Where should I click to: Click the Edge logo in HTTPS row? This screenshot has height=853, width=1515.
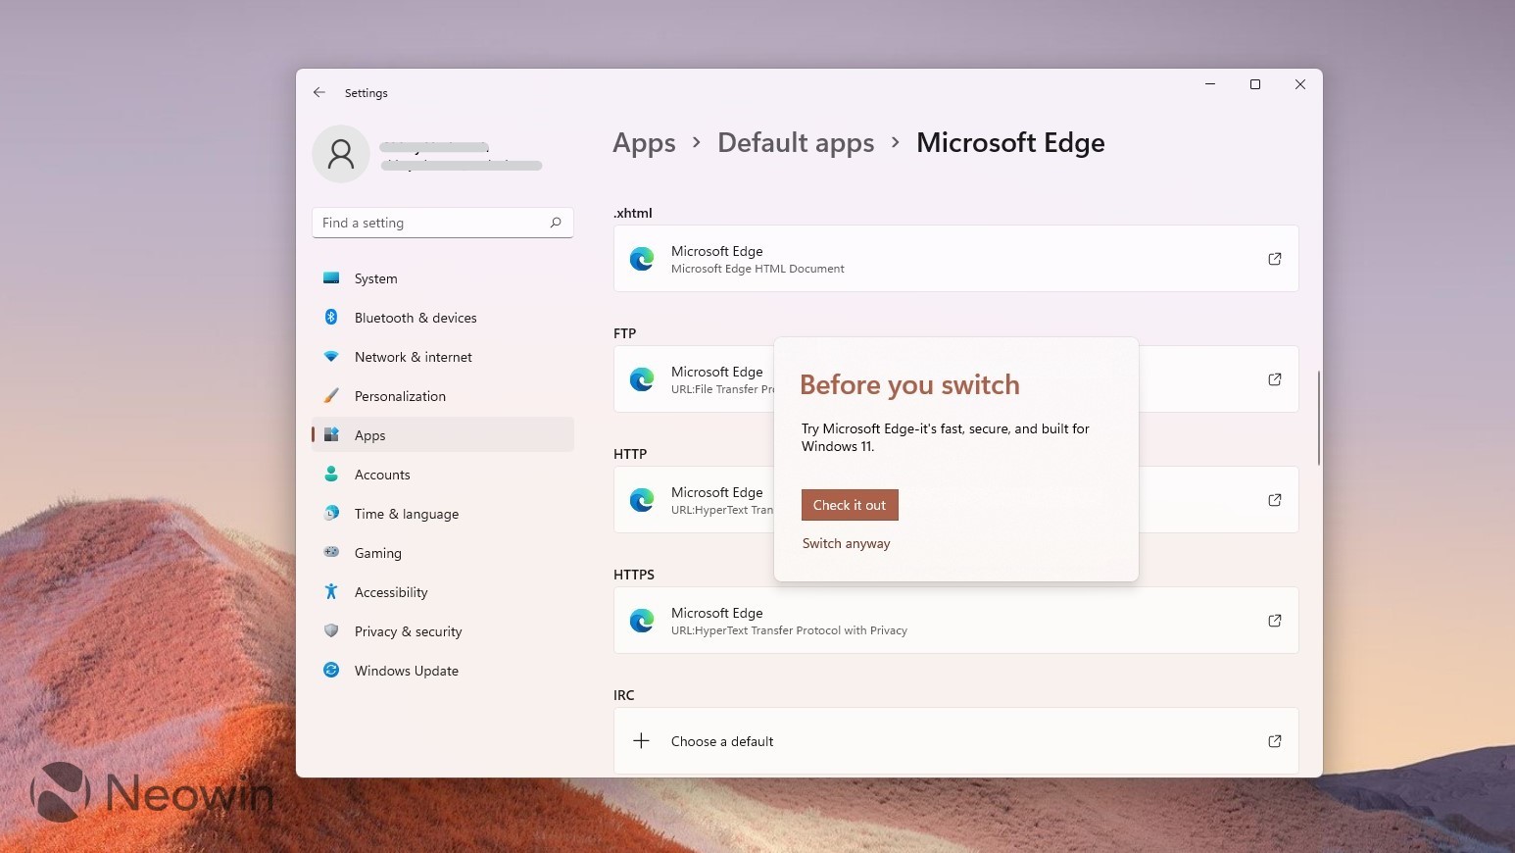pyautogui.click(x=642, y=621)
